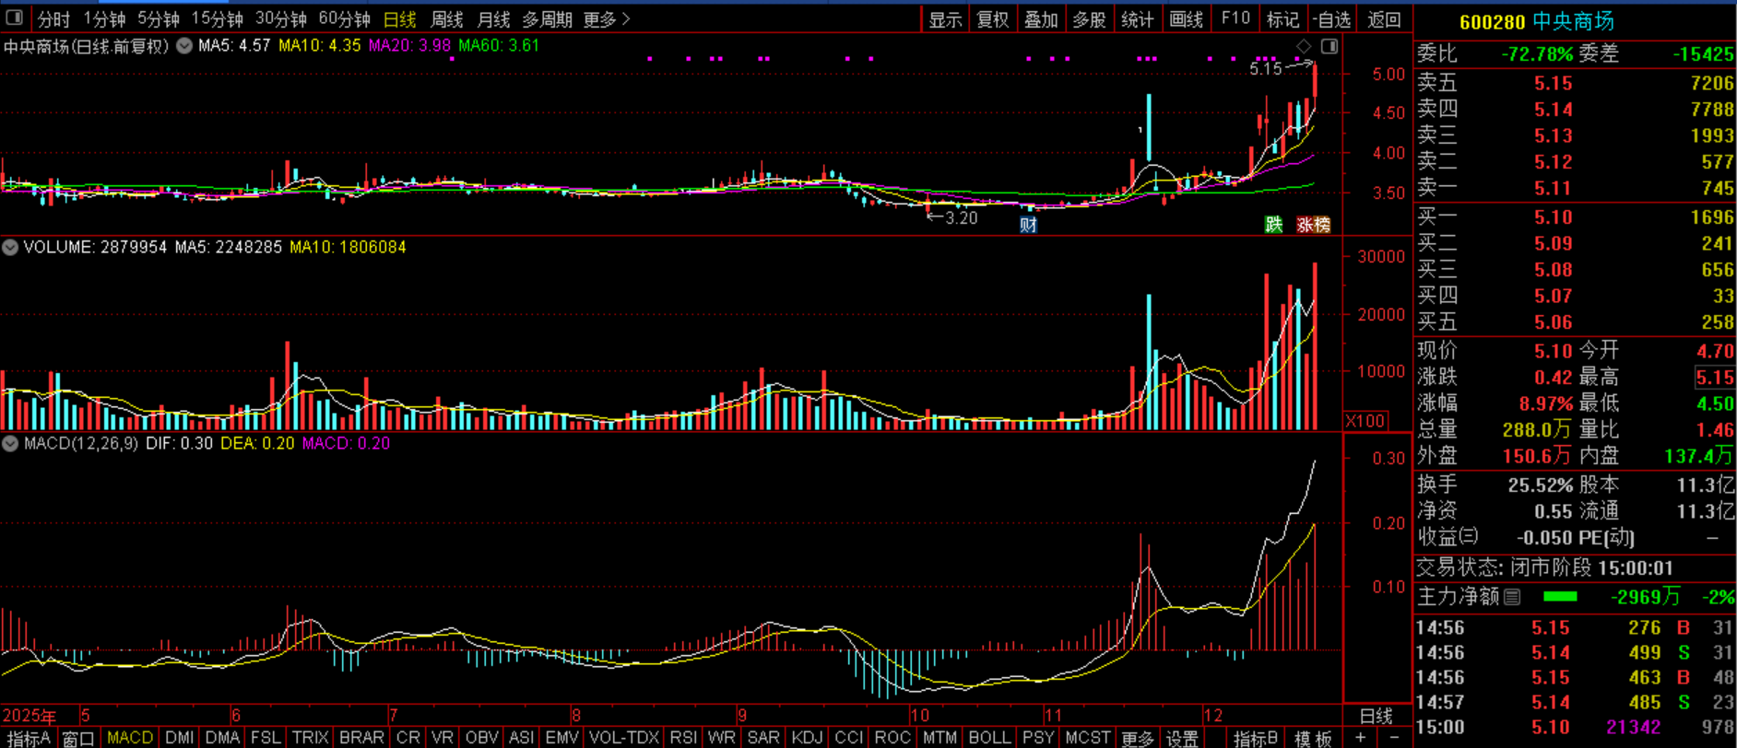The width and height of the screenshot is (1737, 748).
Task: Zoom out the chart with the − button
Action: (1394, 738)
